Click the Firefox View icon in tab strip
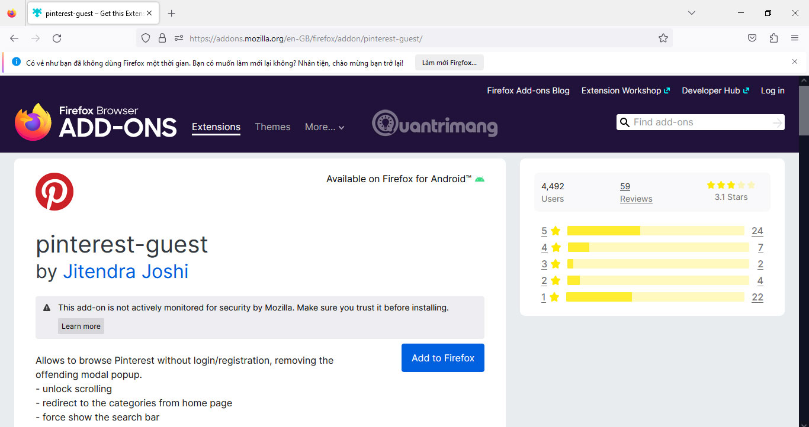Screen dimensions: 809x427 coord(12,13)
